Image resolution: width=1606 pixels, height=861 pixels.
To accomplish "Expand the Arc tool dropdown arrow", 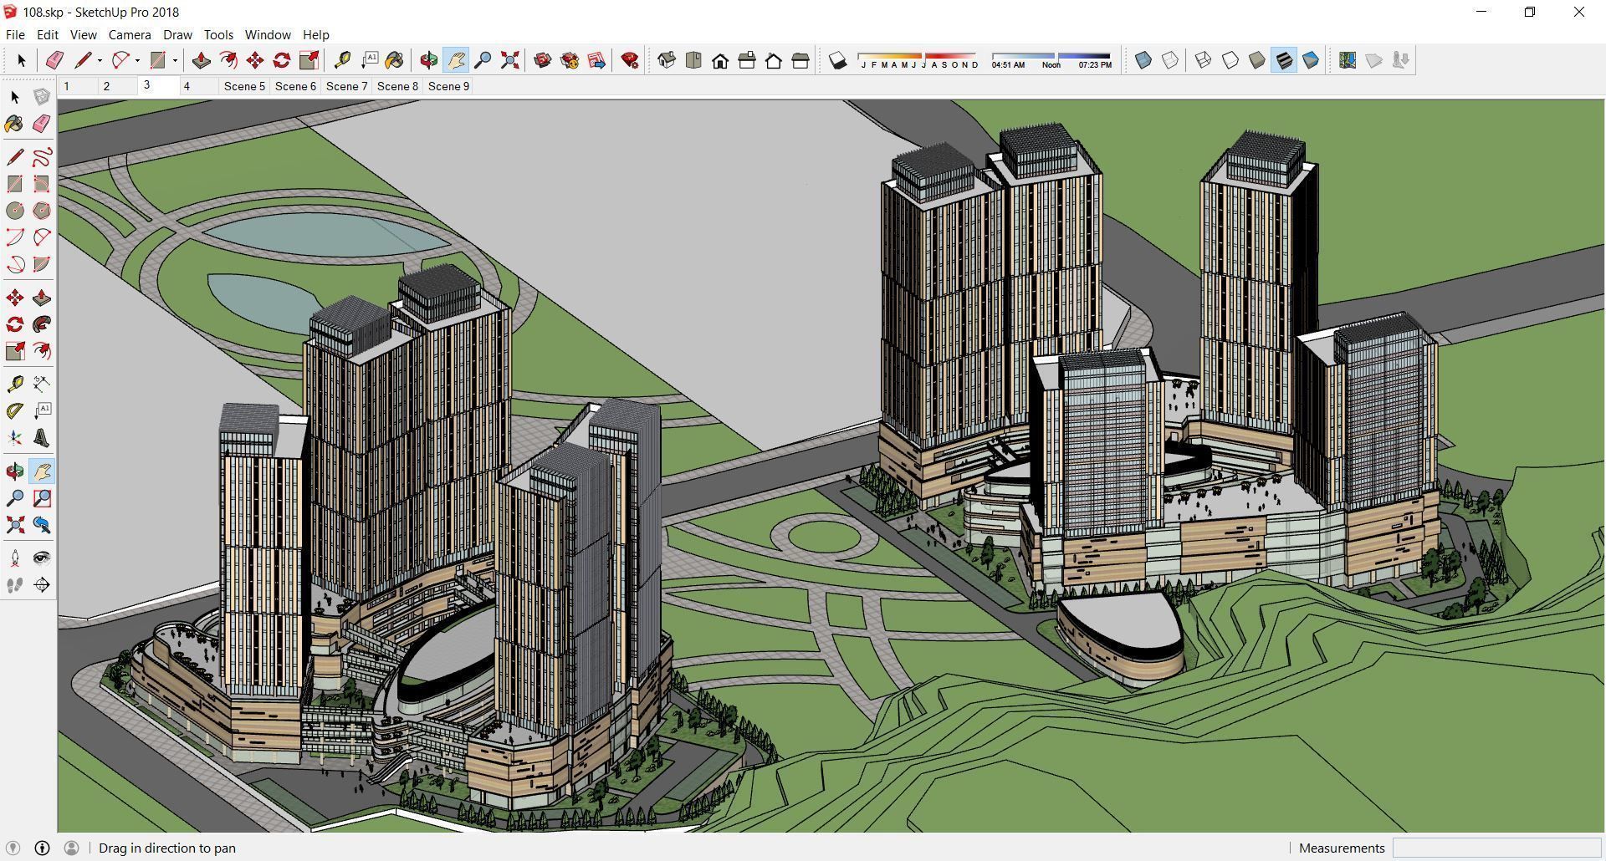I will point(137,60).
